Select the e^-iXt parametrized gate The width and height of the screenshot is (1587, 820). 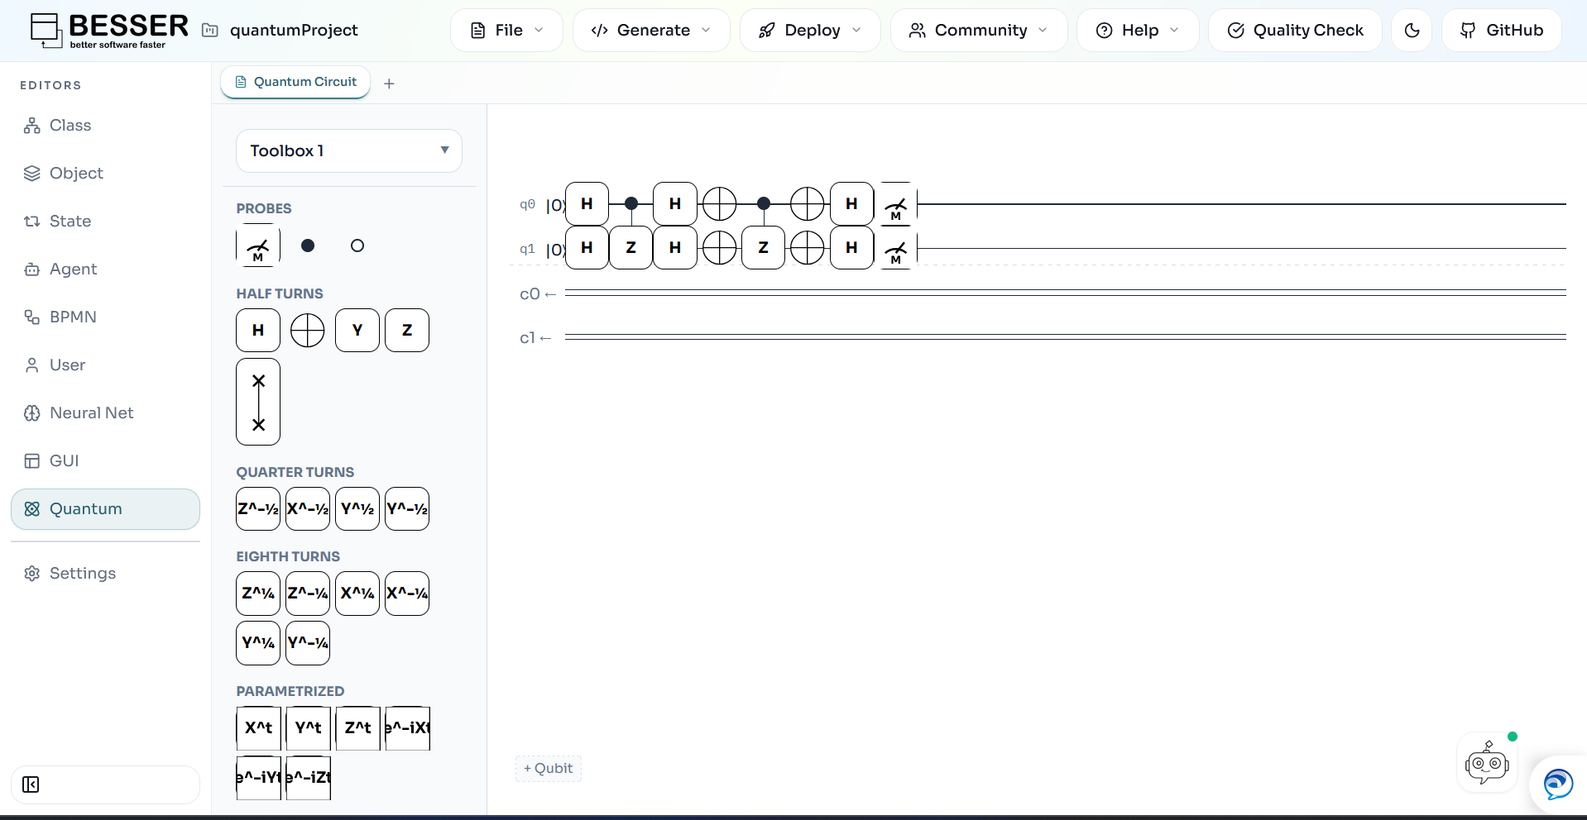(408, 728)
